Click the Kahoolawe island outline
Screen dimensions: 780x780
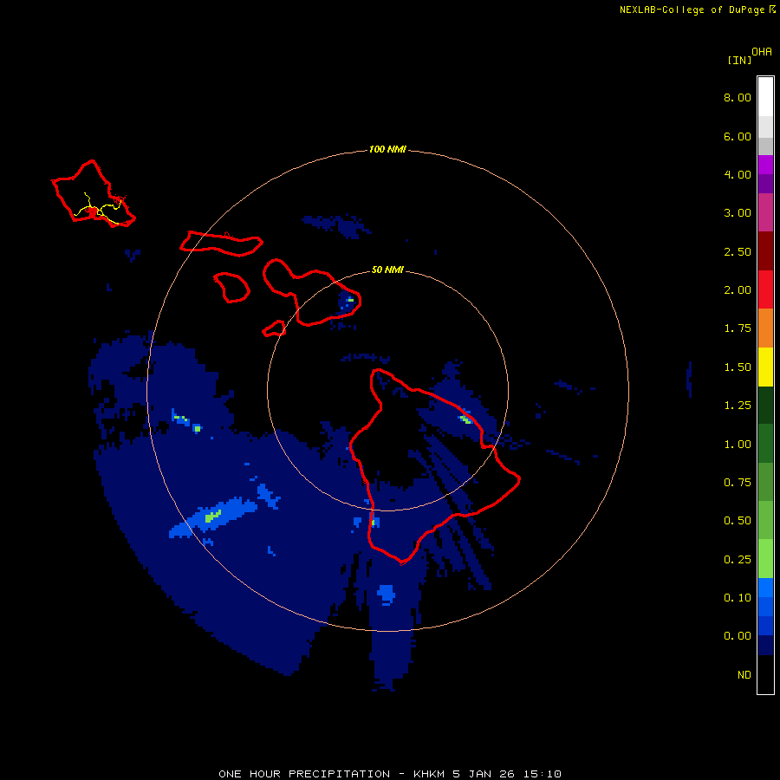(274, 328)
